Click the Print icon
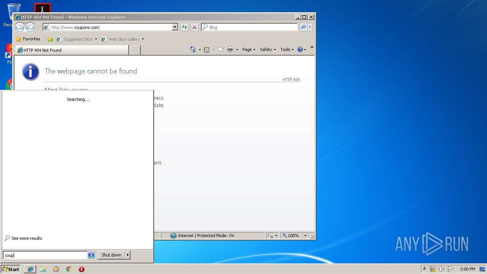Image resolution: width=487 pixels, height=274 pixels. (230, 49)
